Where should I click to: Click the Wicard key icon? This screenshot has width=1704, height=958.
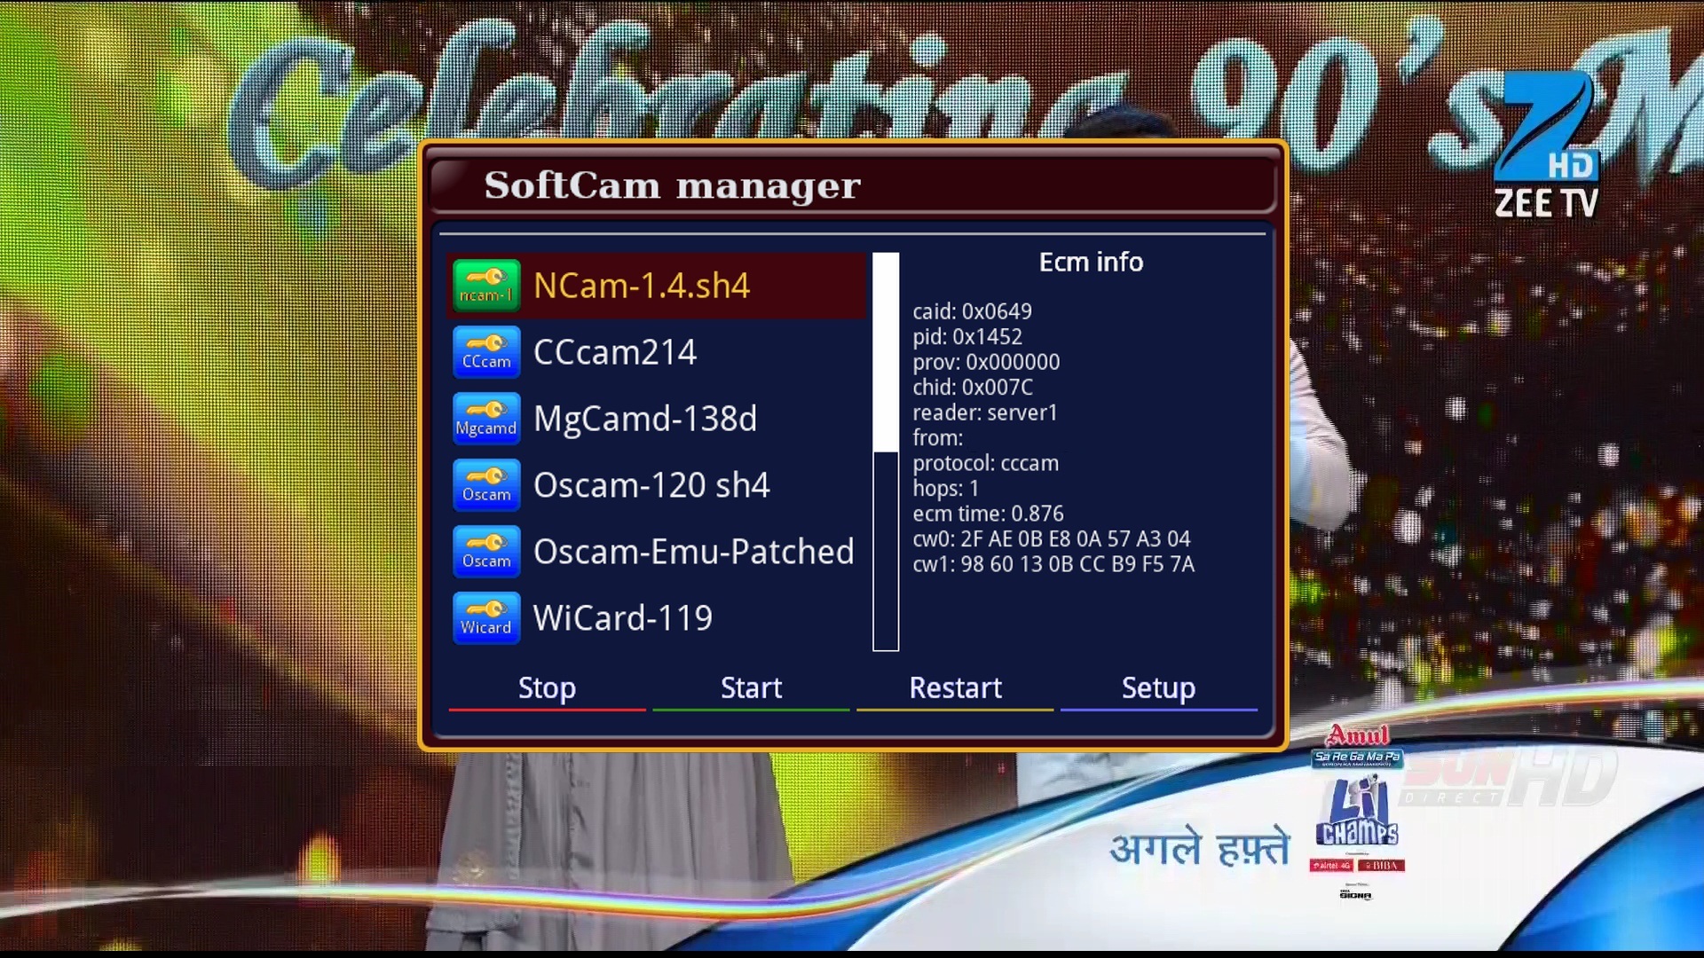click(486, 618)
